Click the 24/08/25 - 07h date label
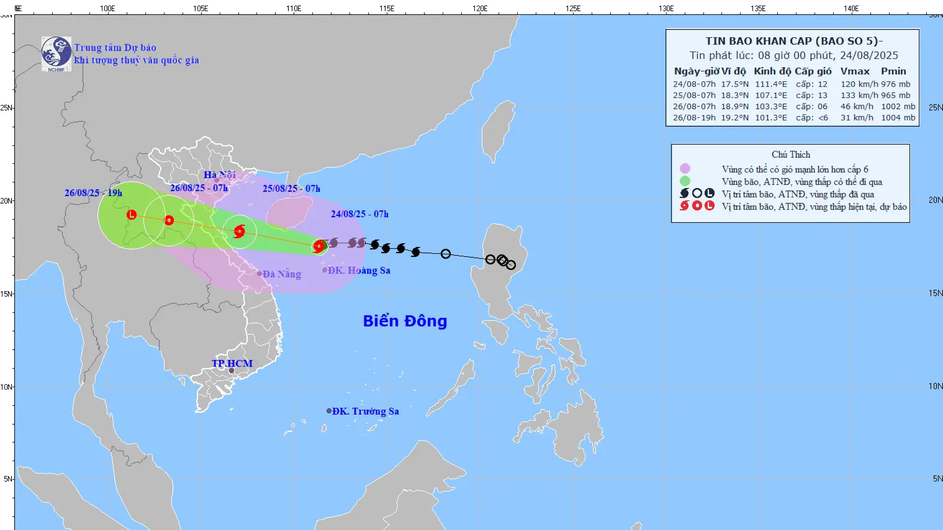This screenshot has height=530, width=943. click(359, 214)
